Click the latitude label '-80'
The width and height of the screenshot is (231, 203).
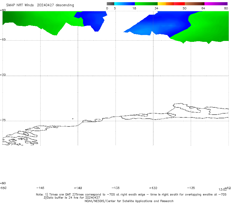click(x=3, y=183)
